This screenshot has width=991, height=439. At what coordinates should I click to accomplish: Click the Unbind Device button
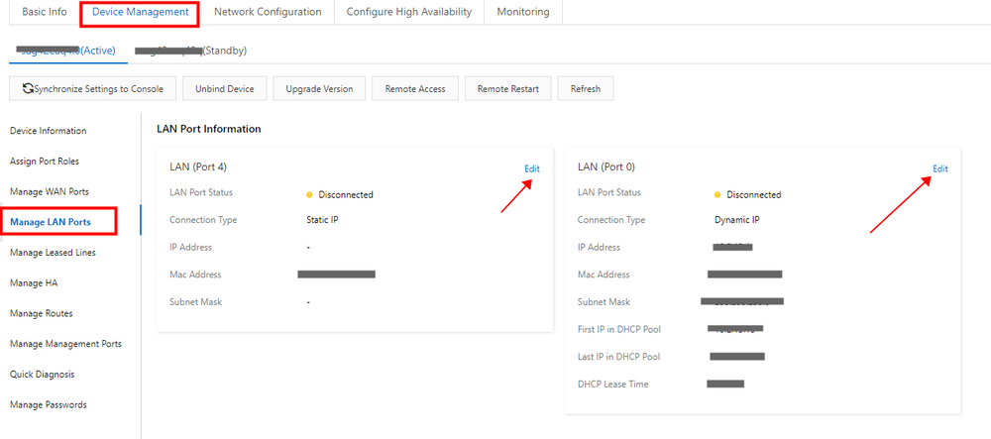click(225, 89)
